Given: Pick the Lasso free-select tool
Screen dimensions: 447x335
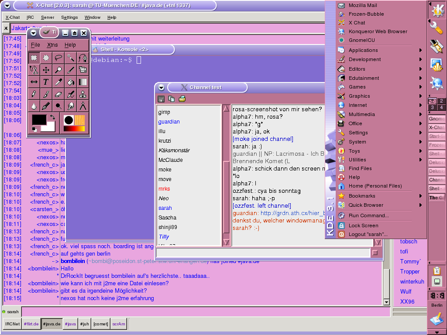Looking at the screenshot, I should 58,58.
